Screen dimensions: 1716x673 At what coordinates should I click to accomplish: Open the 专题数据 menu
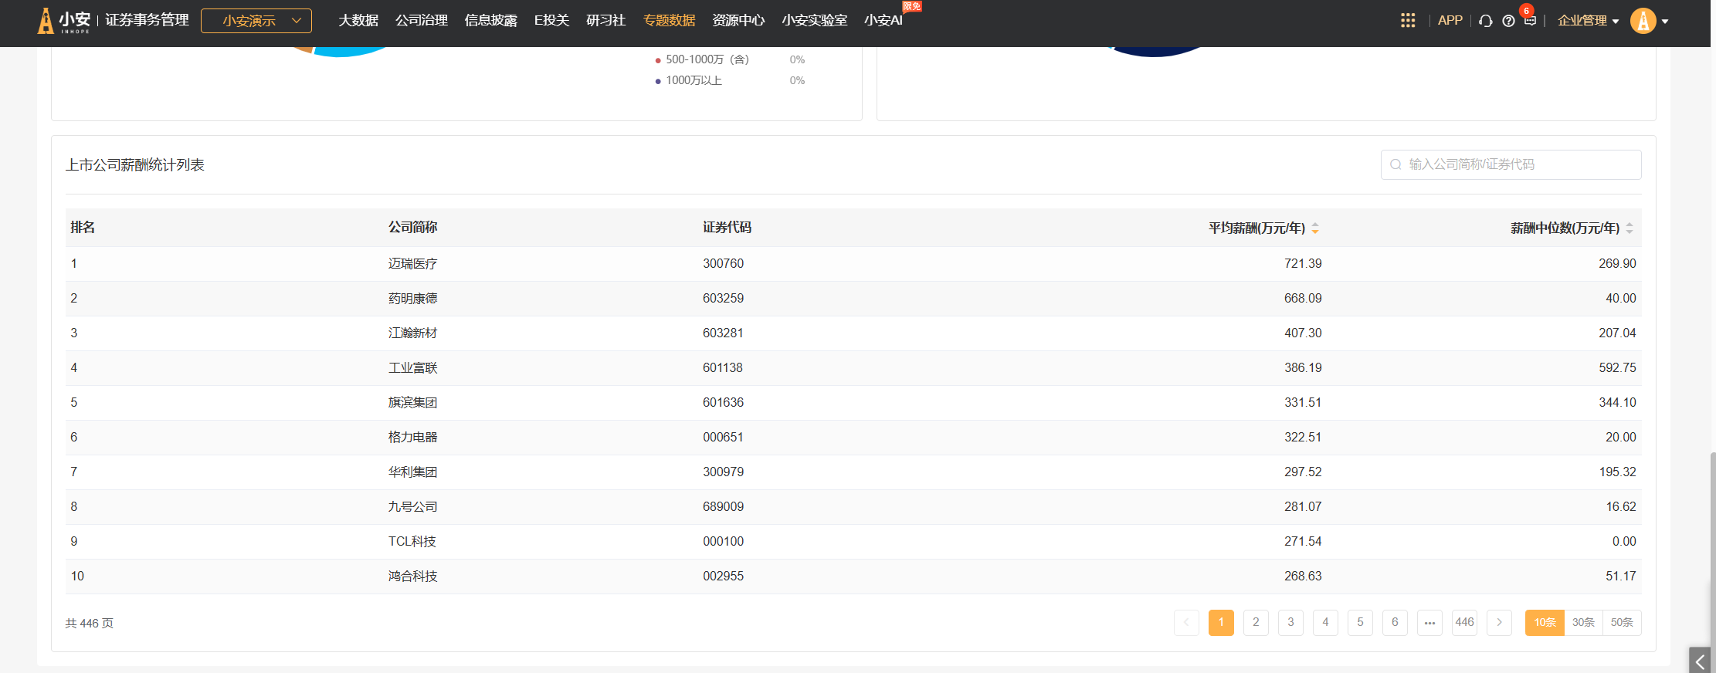tap(669, 20)
